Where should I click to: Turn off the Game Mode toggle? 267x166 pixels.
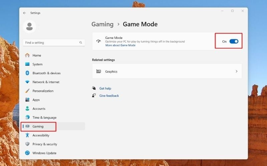pyautogui.click(x=234, y=41)
